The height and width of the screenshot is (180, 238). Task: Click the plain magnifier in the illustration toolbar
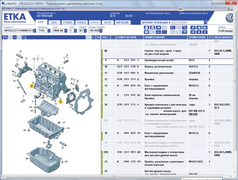24,37
